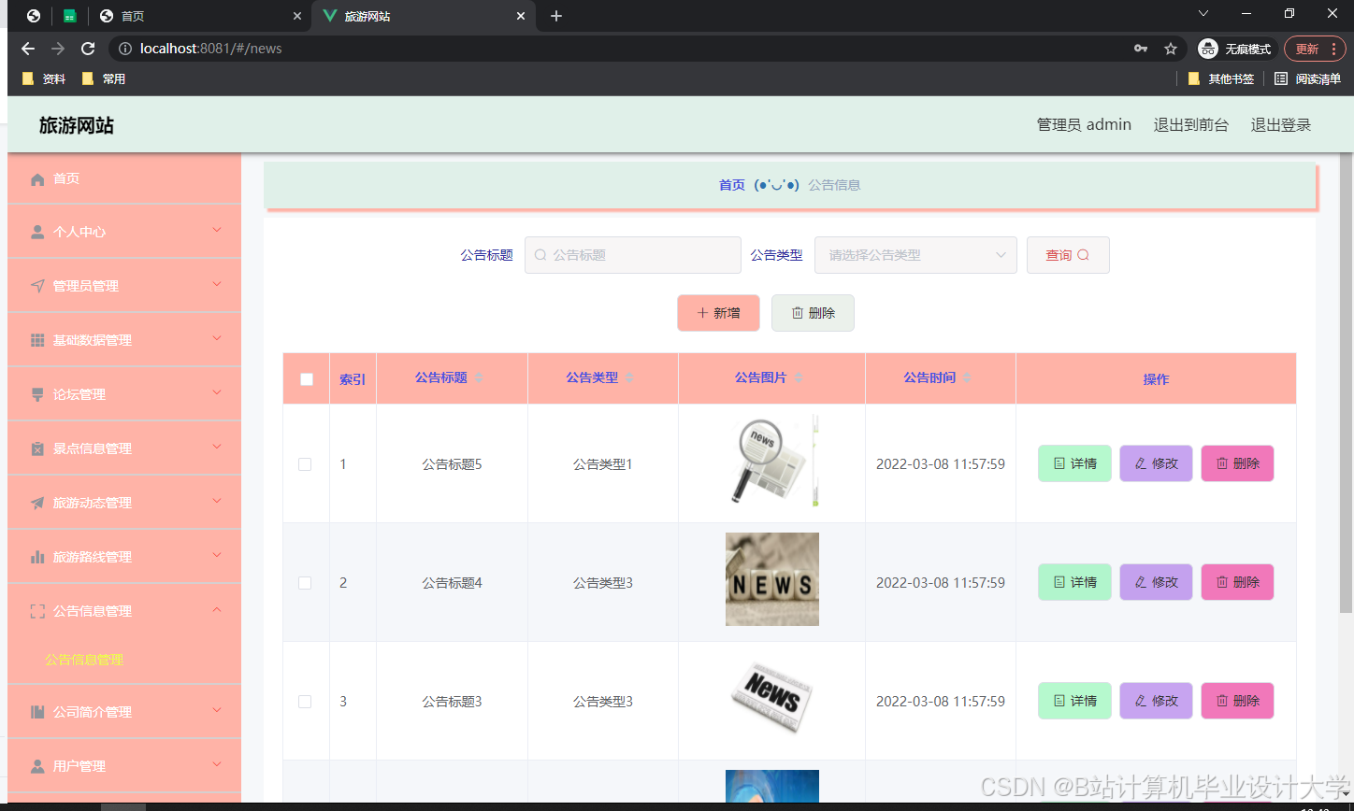
Task: Click the icon next to 论坛管理
Action: coord(37,394)
